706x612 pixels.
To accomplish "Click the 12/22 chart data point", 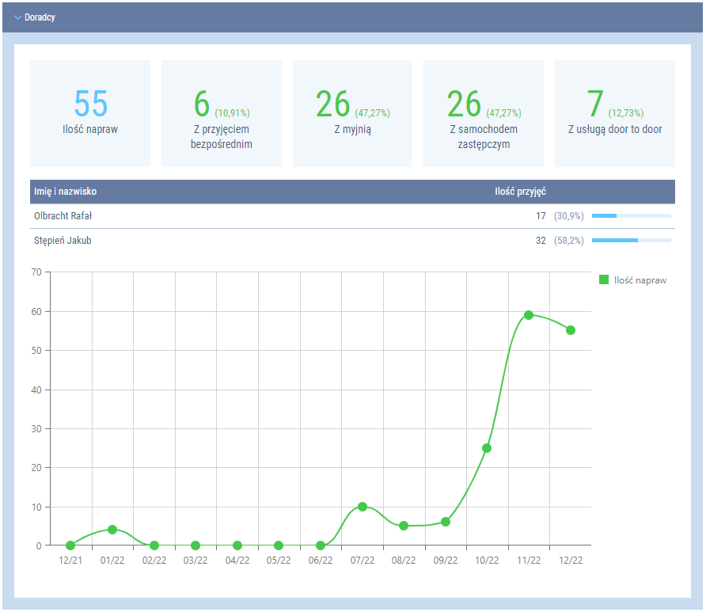I will [571, 330].
